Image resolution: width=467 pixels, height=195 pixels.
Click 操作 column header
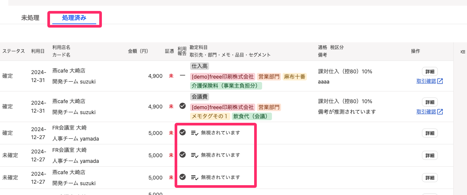click(x=415, y=51)
